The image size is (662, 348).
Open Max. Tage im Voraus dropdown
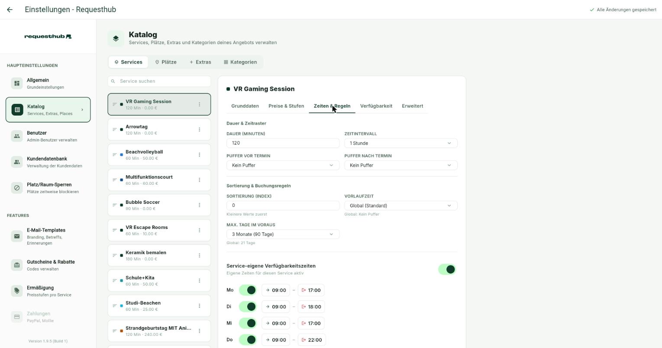(283, 234)
